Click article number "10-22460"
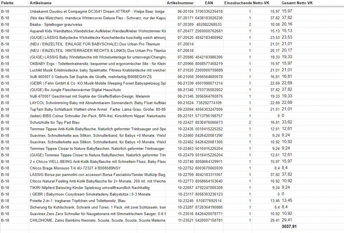Screen dimensions: 344x233 [x=186, y=136]
